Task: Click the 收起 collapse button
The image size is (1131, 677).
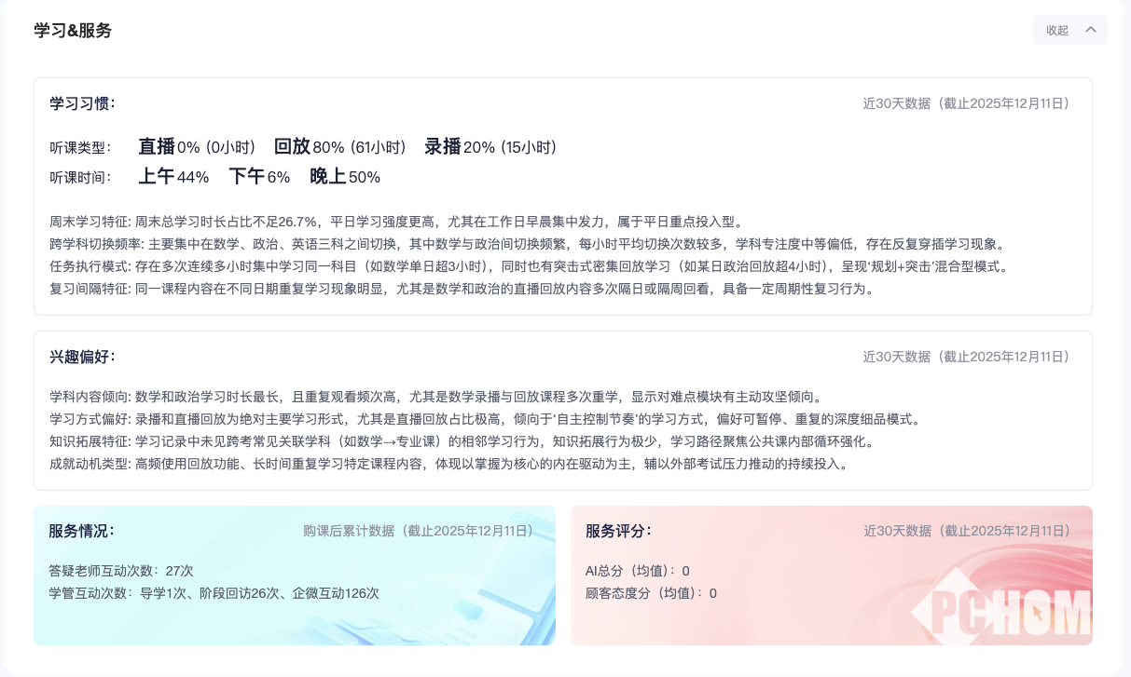Action: [x=1057, y=30]
